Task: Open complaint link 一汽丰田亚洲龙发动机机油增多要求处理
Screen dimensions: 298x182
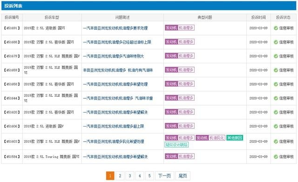Action: click(x=115, y=28)
